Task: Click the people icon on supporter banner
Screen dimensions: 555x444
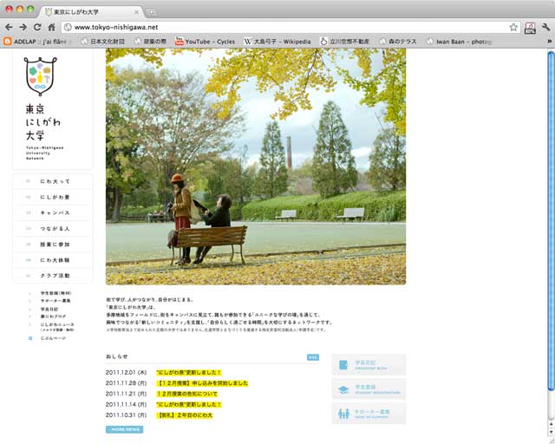Action: [x=343, y=414]
